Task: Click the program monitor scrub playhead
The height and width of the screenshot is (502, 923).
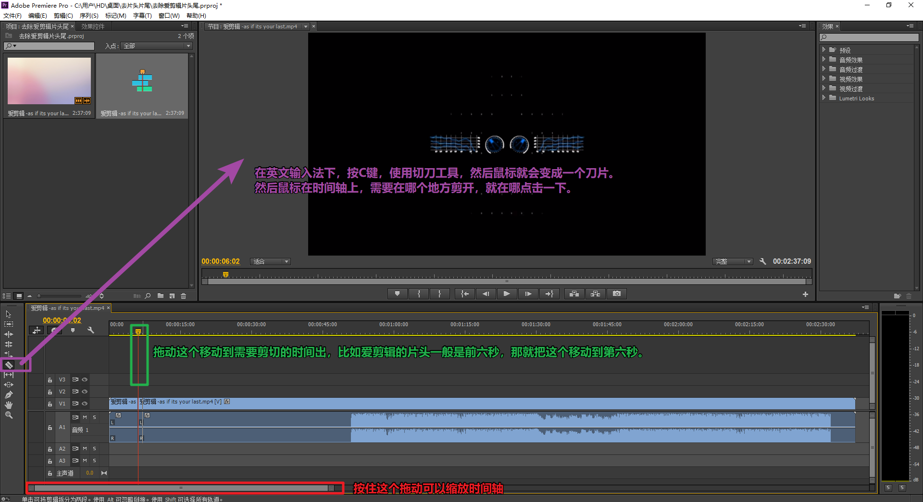Action: click(225, 275)
